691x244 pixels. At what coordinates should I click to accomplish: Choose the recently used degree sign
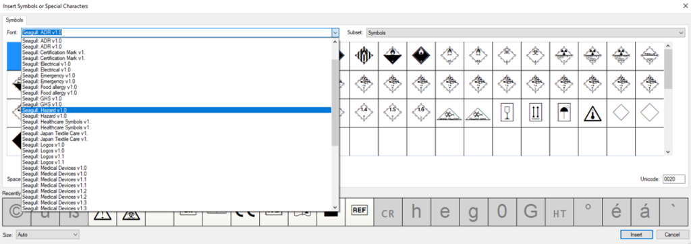588,212
